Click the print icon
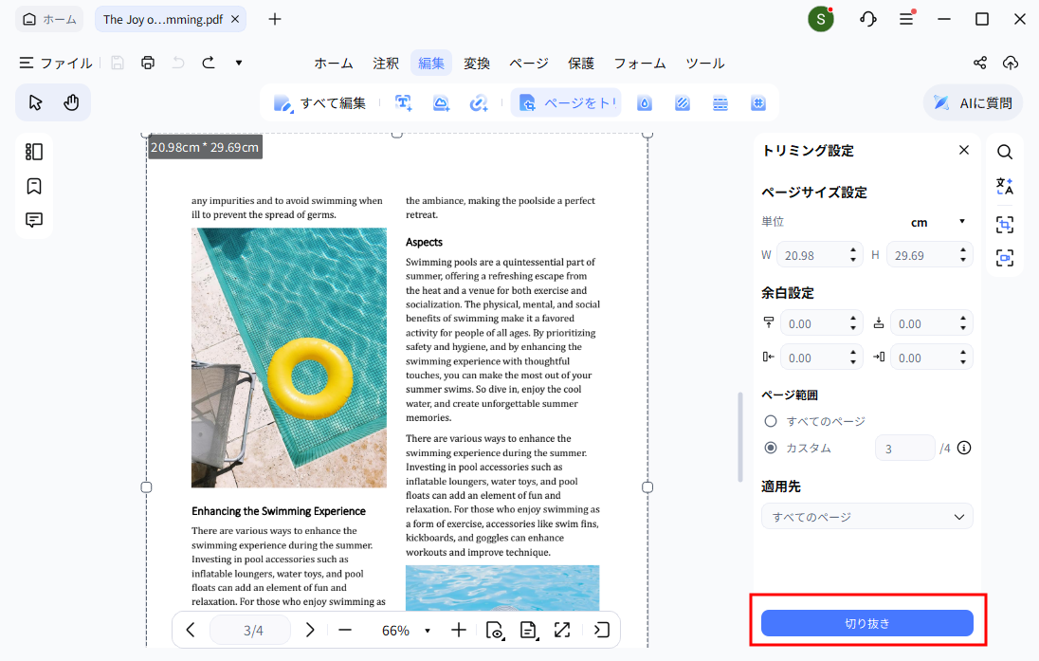The image size is (1039, 661). (x=147, y=63)
